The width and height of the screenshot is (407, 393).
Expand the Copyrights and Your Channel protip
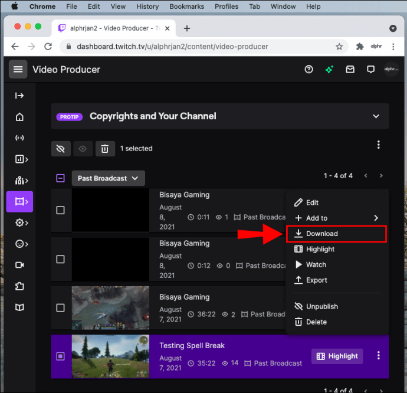pyautogui.click(x=376, y=116)
